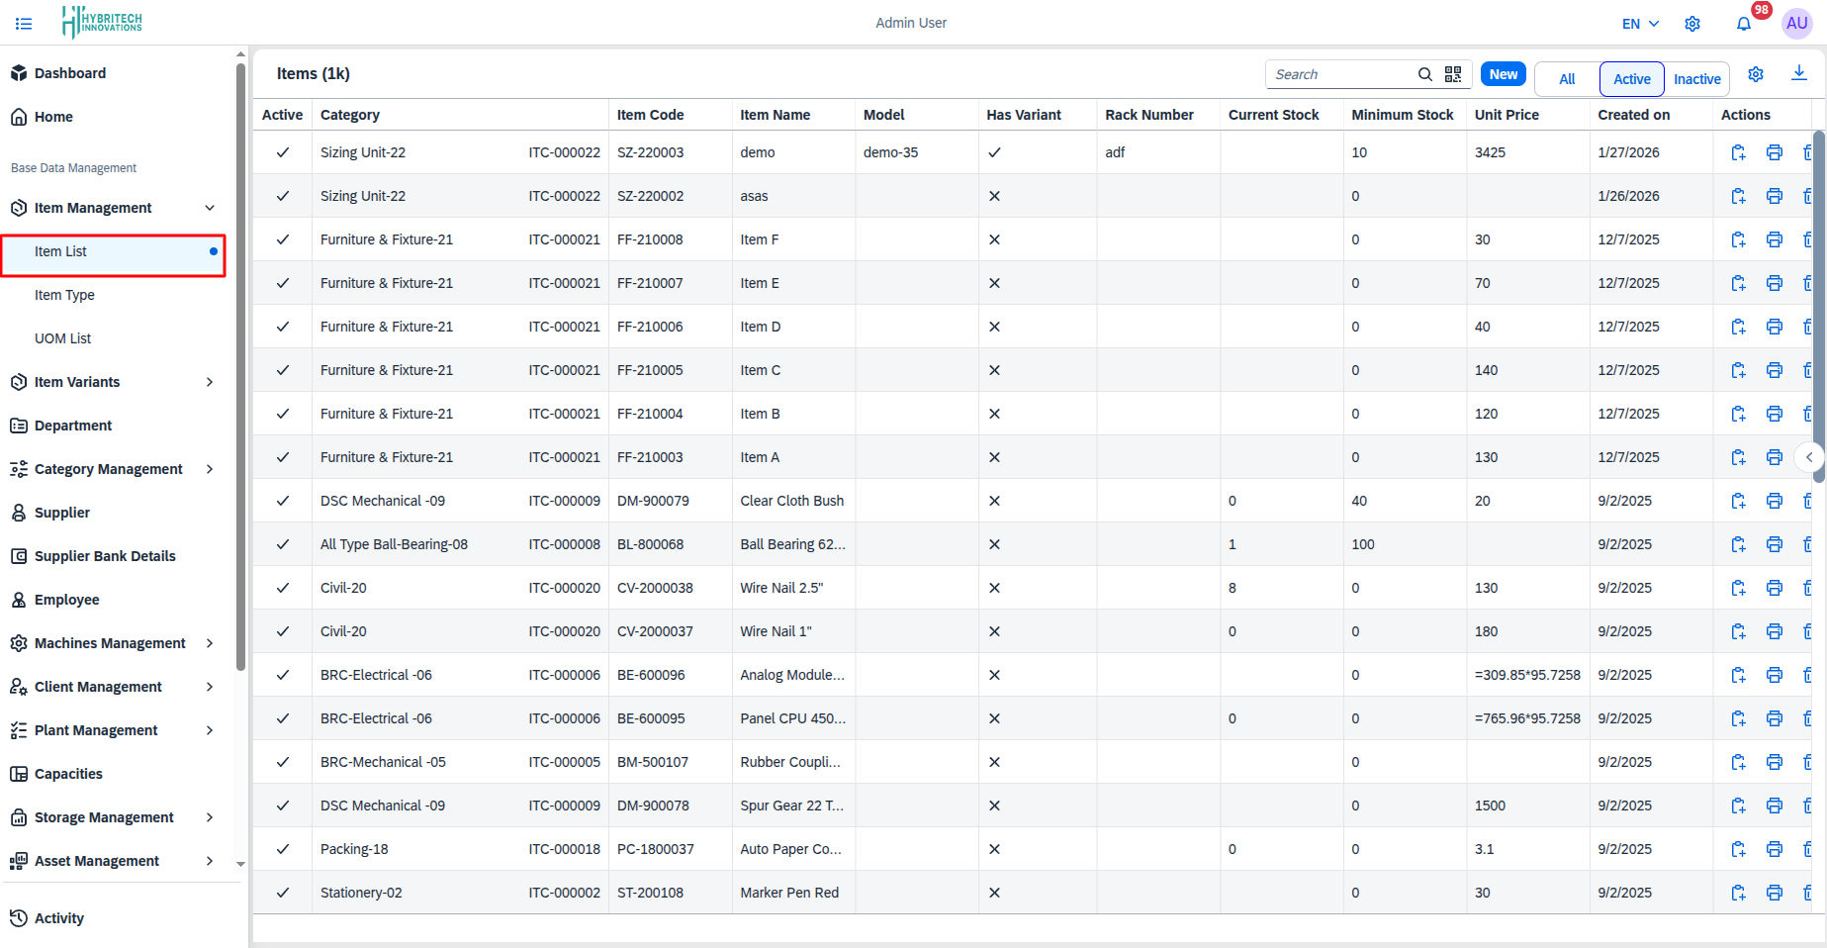Screen dimensions: 1827x948
Task: Switch the status filter to Inactive
Action: 1696,78
